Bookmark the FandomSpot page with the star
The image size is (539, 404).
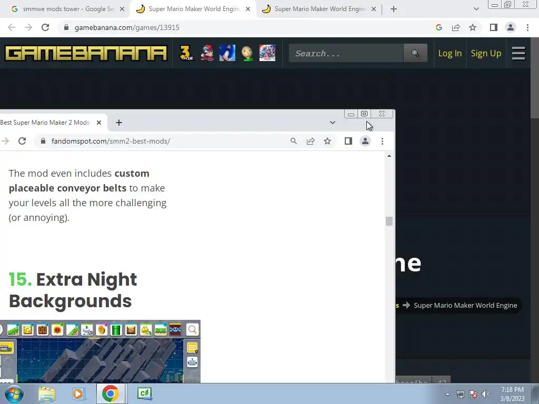[327, 141]
